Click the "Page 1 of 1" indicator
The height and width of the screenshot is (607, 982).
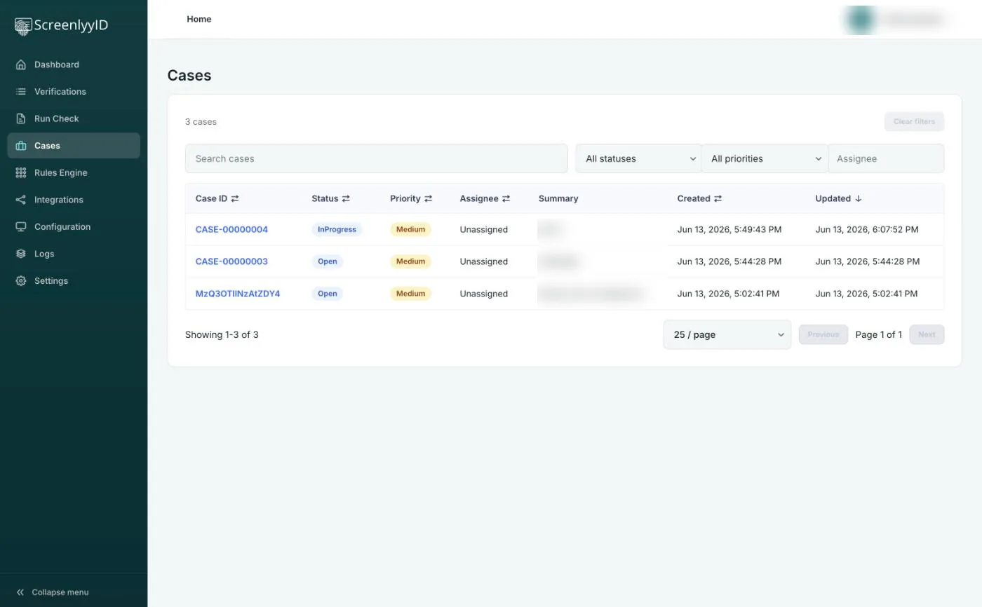point(879,335)
